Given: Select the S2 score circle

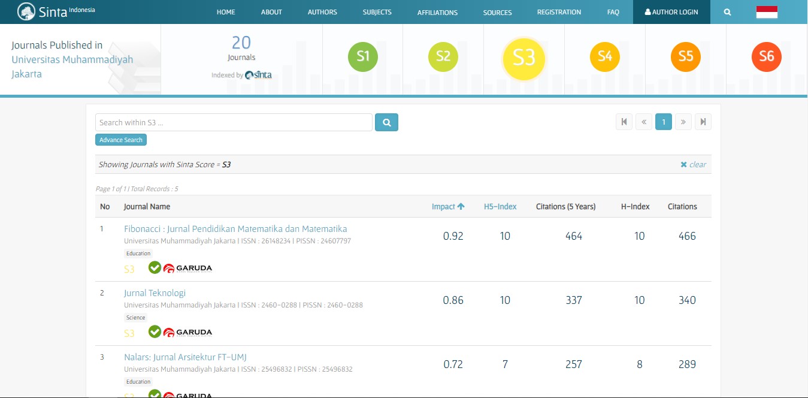Looking at the screenshot, I should (x=443, y=57).
